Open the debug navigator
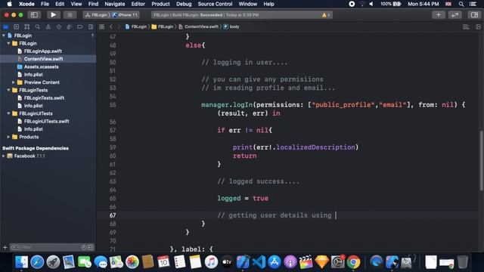This screenshot has width=484, height=272. point(69,27)
